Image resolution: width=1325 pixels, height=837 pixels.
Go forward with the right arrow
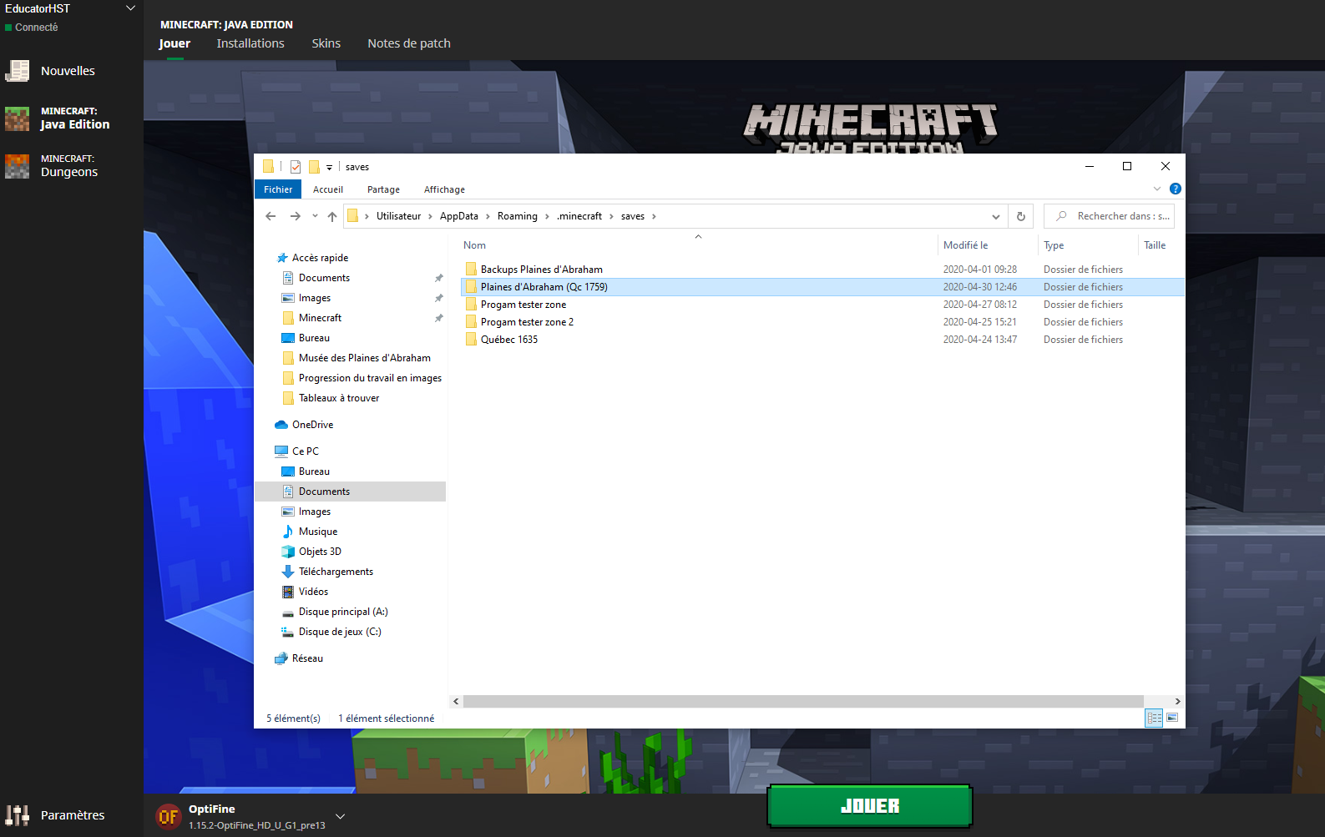[x=296, y=216]
